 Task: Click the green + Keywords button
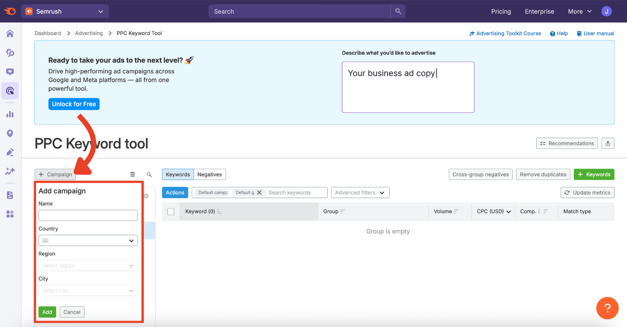594,174
